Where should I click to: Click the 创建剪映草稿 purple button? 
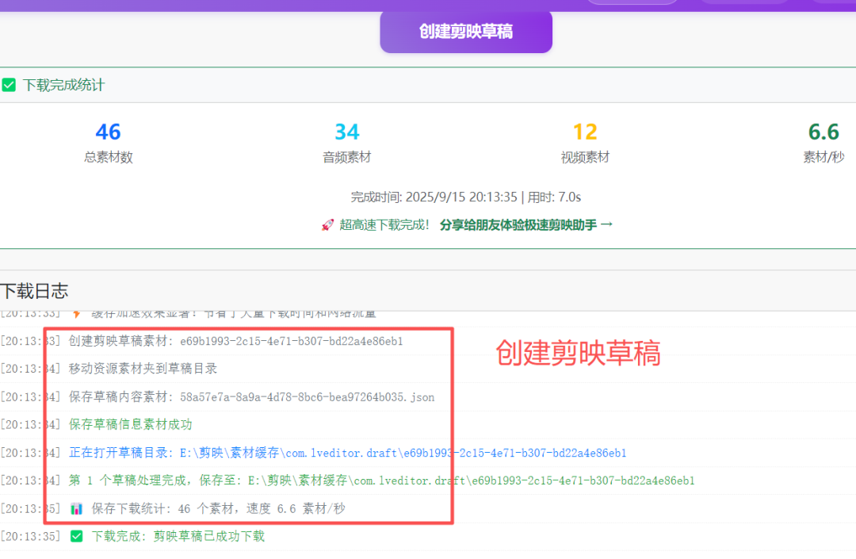point(466,32)
